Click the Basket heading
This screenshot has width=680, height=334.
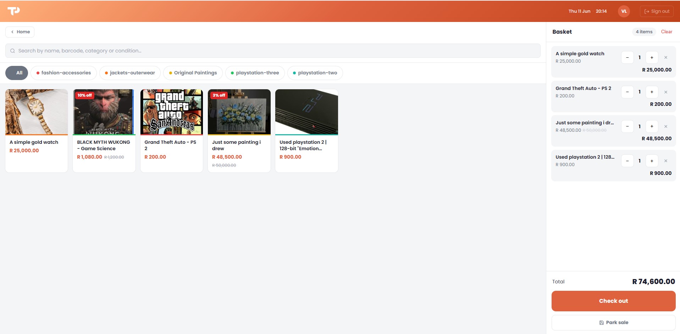(x=562, y=32)
